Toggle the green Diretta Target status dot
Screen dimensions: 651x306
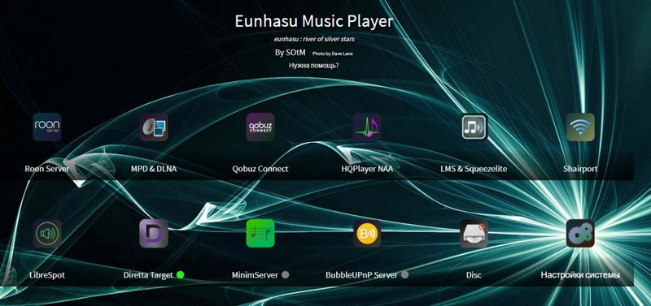180,274
